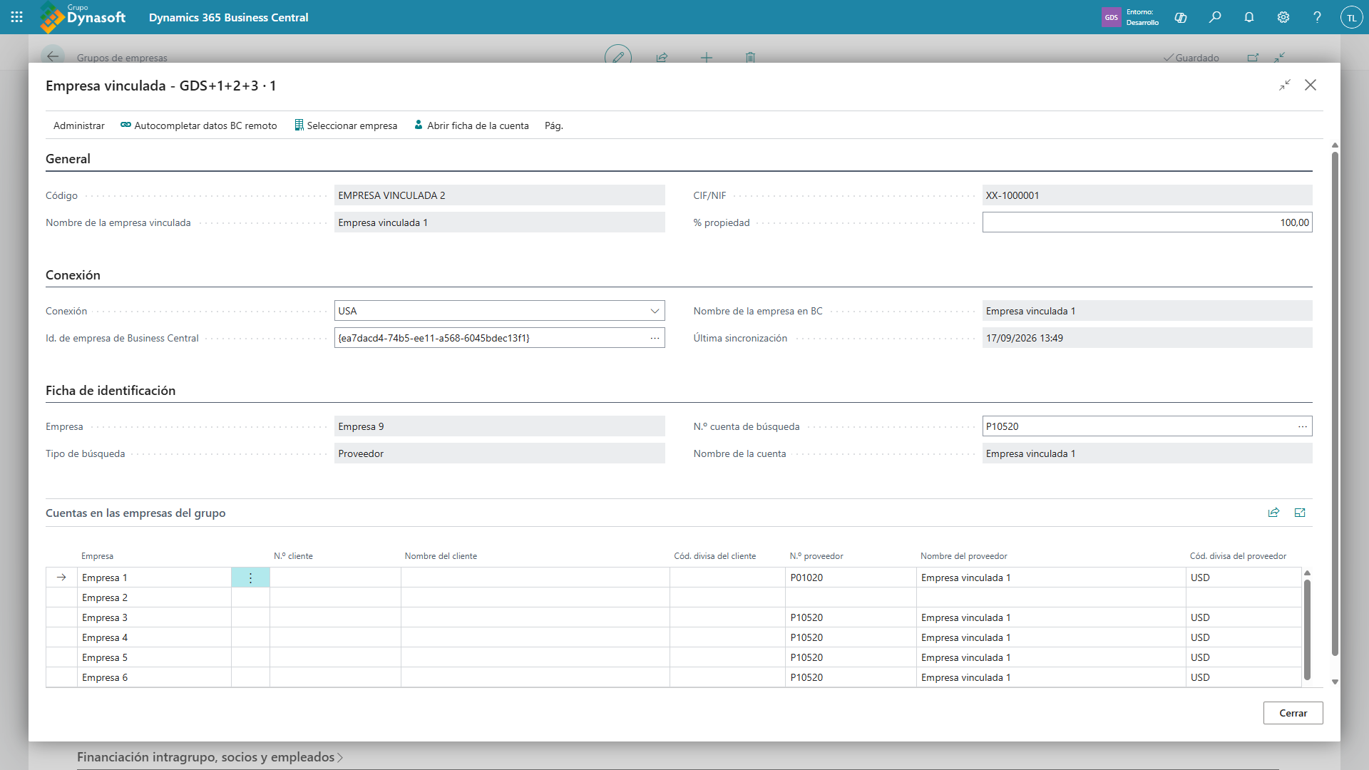This screenshot has width=1369, height=770.
Task: Go back from Grupos de empresas page
Action: tap(53, 57)
